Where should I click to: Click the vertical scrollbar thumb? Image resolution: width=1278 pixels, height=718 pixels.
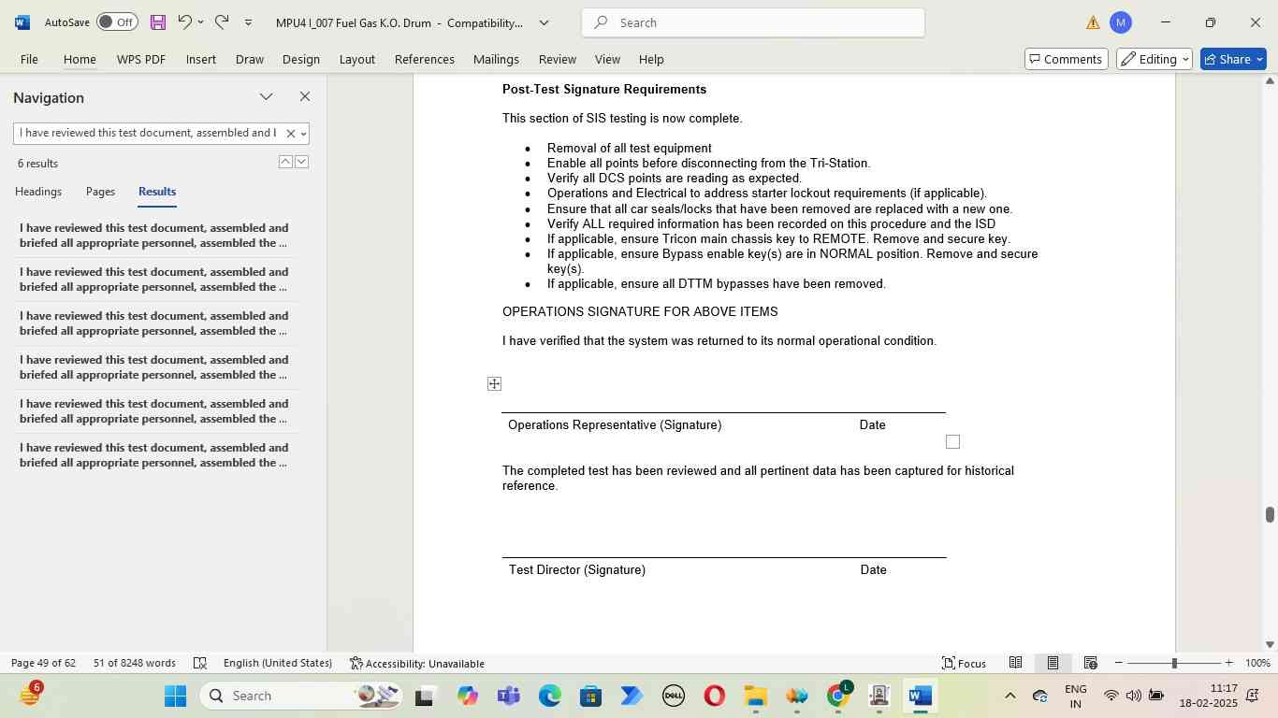pyautogui.click(x=1270, y=514)
